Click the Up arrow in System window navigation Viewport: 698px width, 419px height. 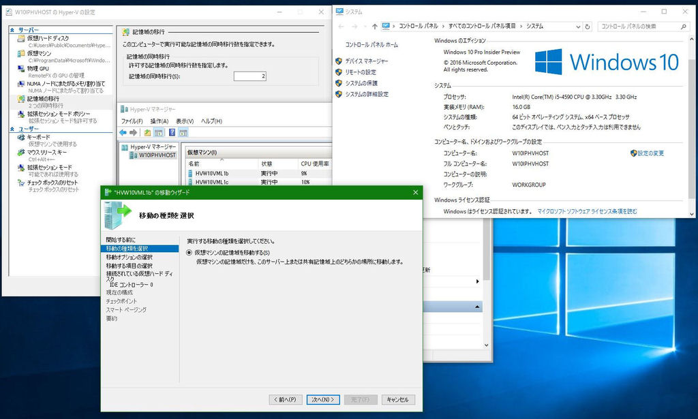click(375, 27)
